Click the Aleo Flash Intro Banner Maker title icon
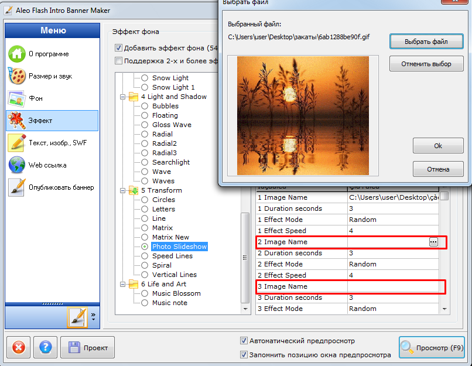 (x=8, y=10)
